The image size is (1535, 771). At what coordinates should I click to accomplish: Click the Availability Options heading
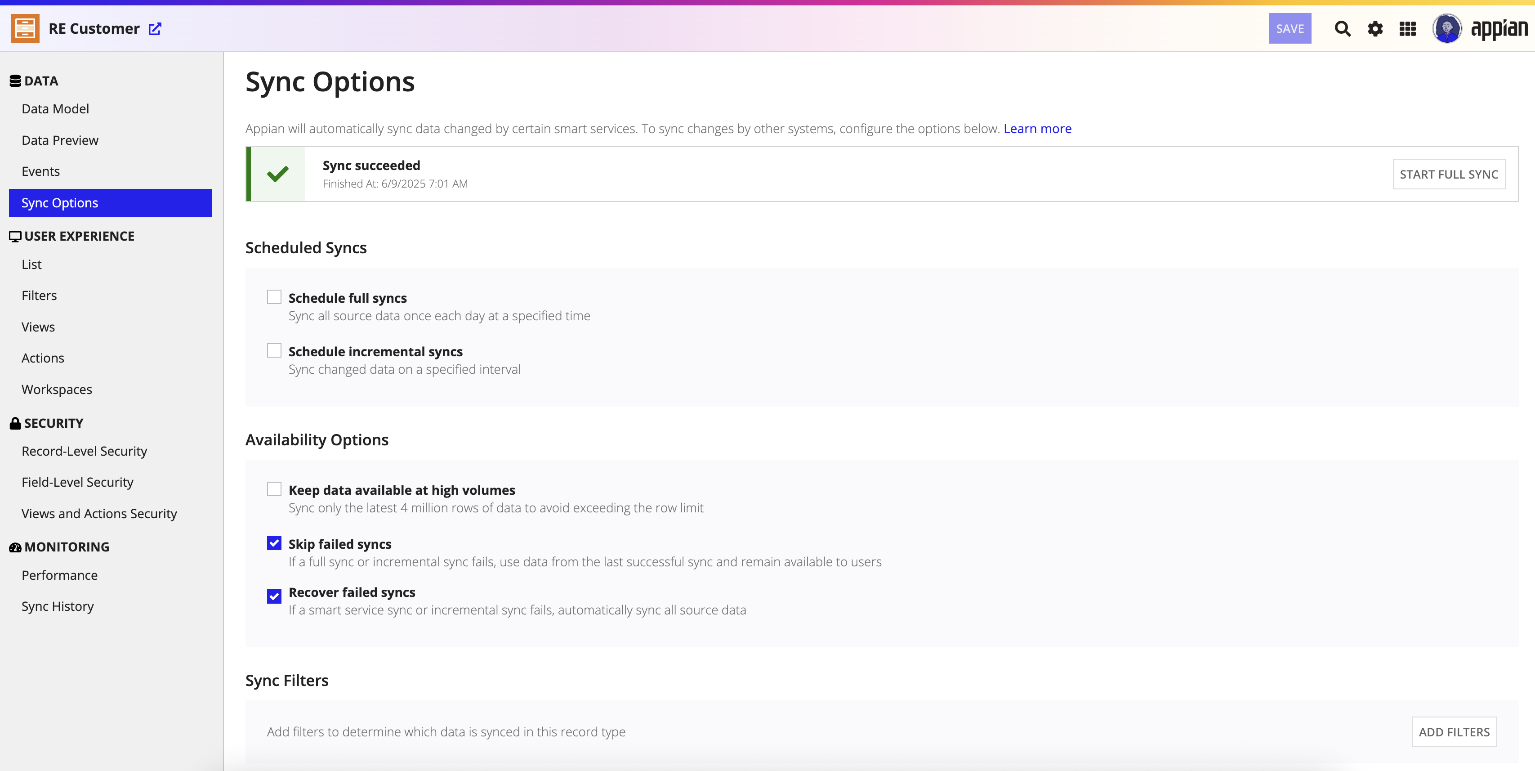click(317, 439)
